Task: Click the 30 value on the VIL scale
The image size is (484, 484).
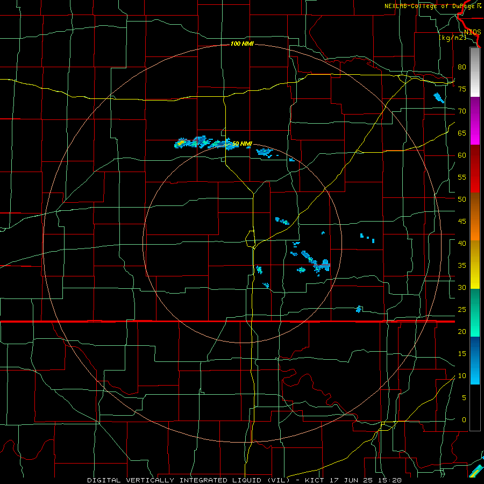Action: pyautogui.click(x=462, y=287)
